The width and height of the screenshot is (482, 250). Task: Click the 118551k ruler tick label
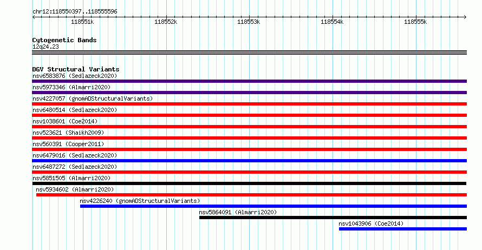82,22
